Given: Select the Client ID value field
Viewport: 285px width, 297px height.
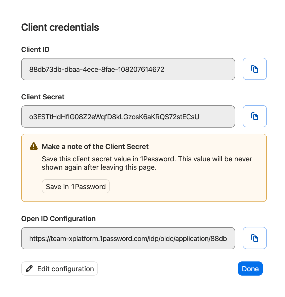Looking at the screenshot, I should (x=128, y=69).
